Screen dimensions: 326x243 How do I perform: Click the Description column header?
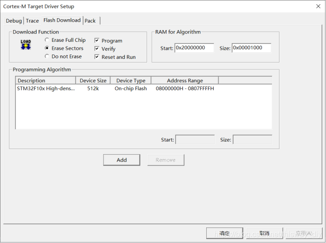pyautogui.click(x=45, y=80)
